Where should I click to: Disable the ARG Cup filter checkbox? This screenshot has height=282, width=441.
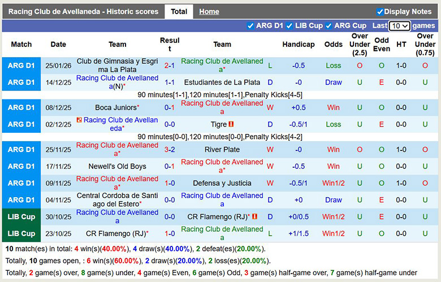pos(328,26)
